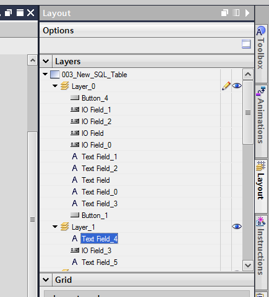Collapse the 003_New_SQL_Table tree node

click(45, 74)
